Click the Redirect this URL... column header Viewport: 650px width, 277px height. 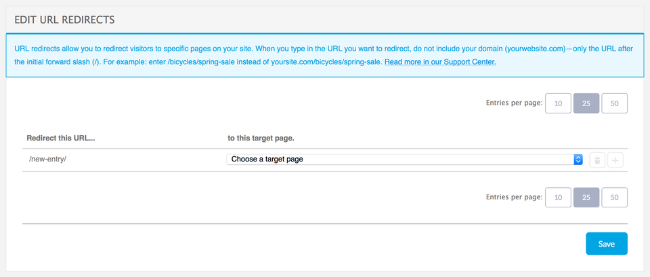pos(61,138)
